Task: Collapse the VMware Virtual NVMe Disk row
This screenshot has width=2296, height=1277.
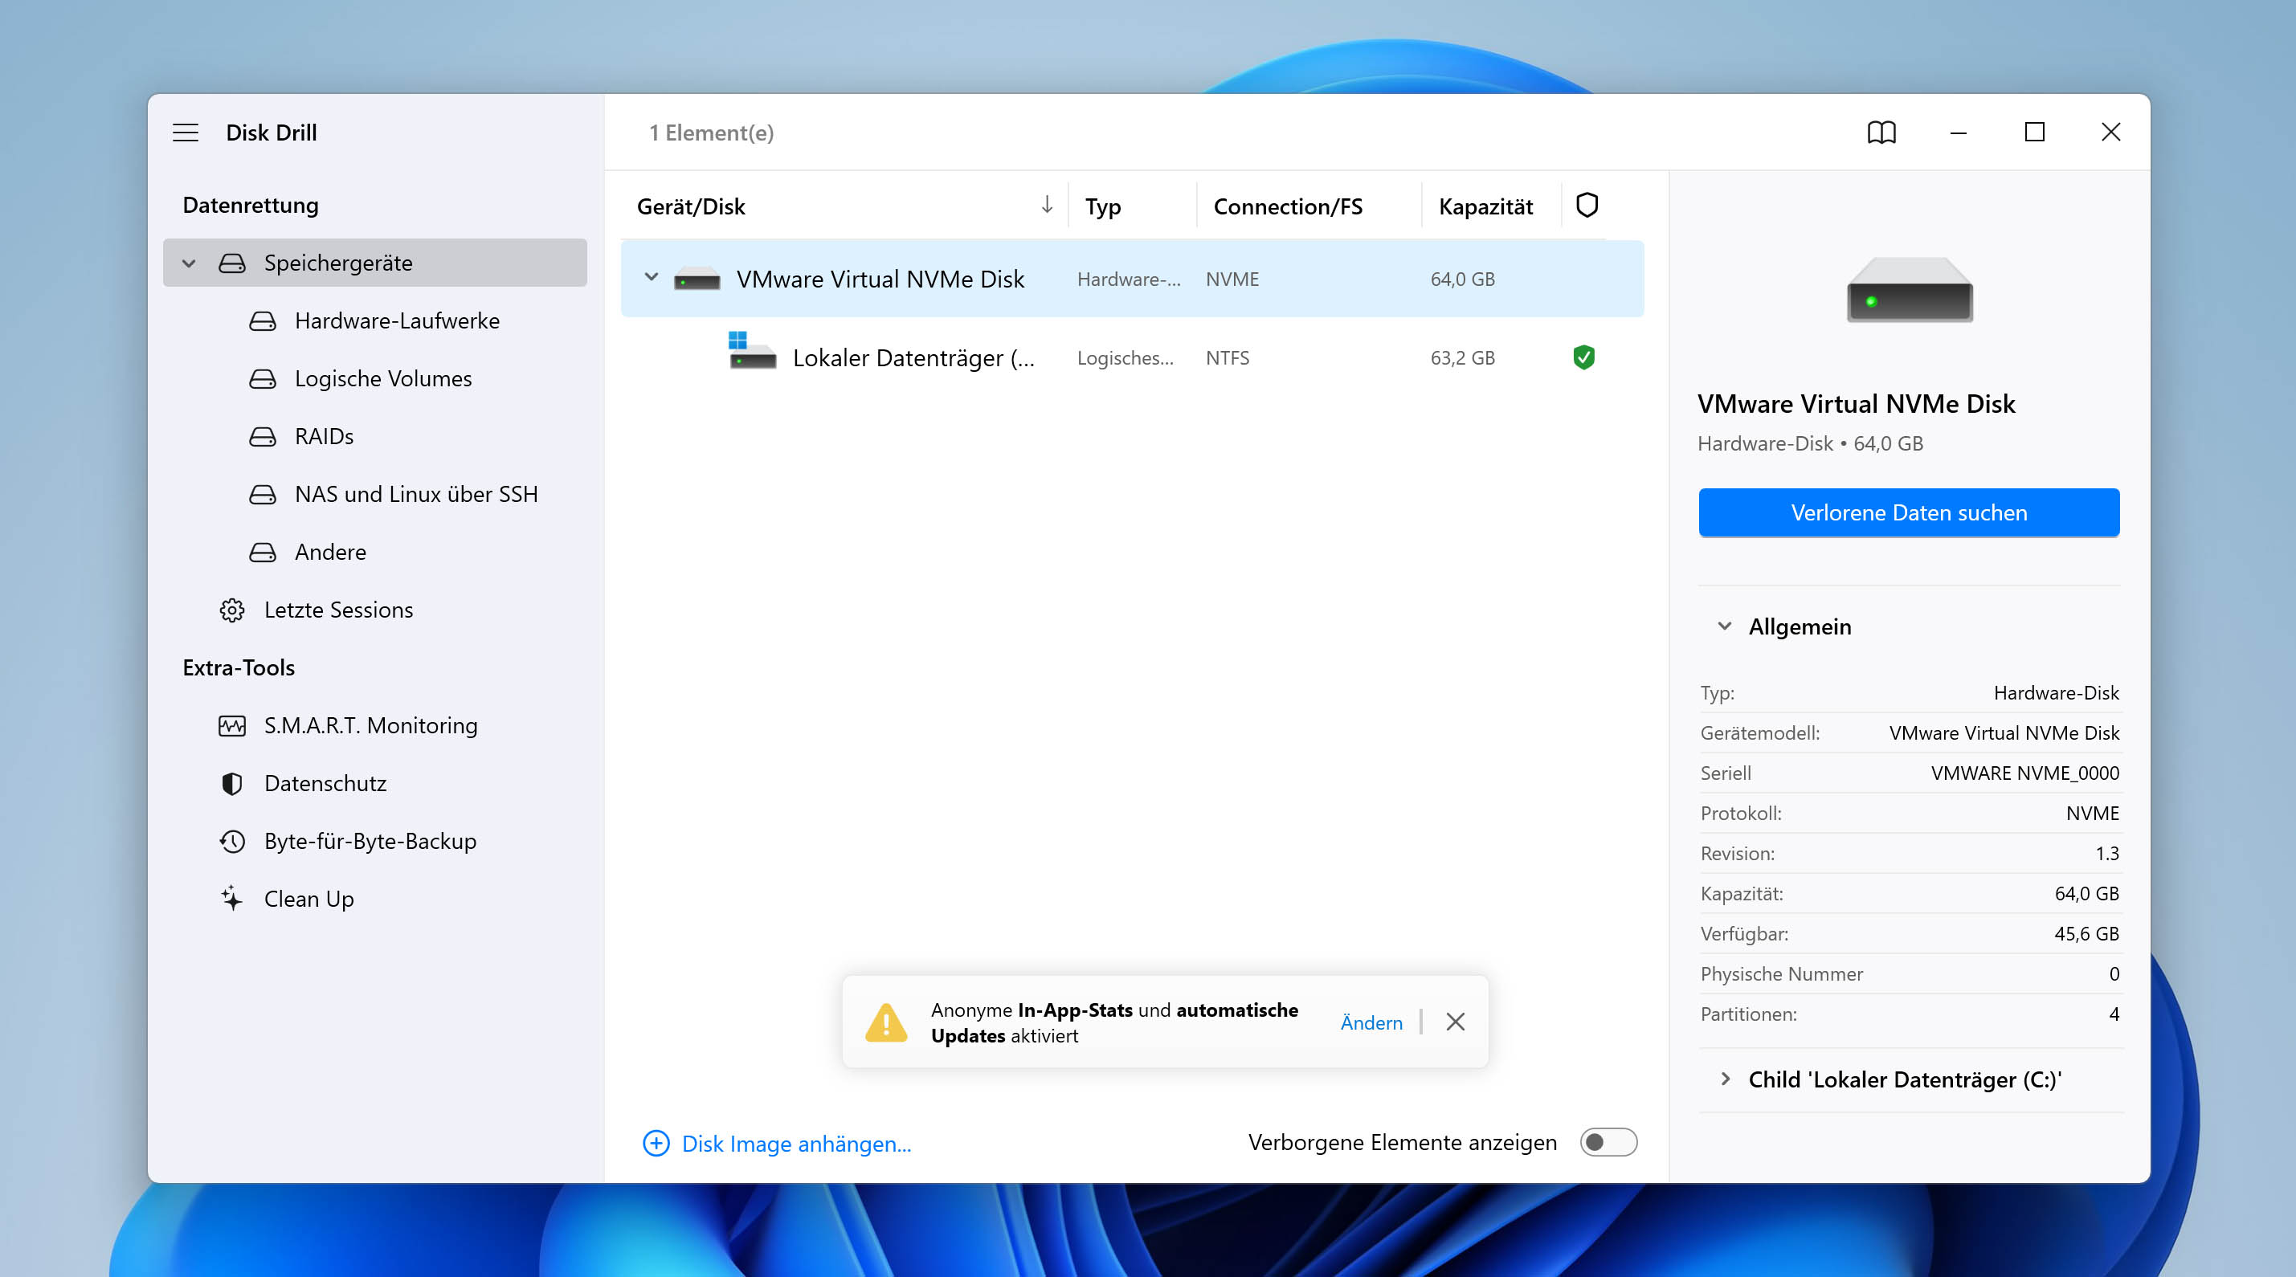Action: [x=652, y=278]
